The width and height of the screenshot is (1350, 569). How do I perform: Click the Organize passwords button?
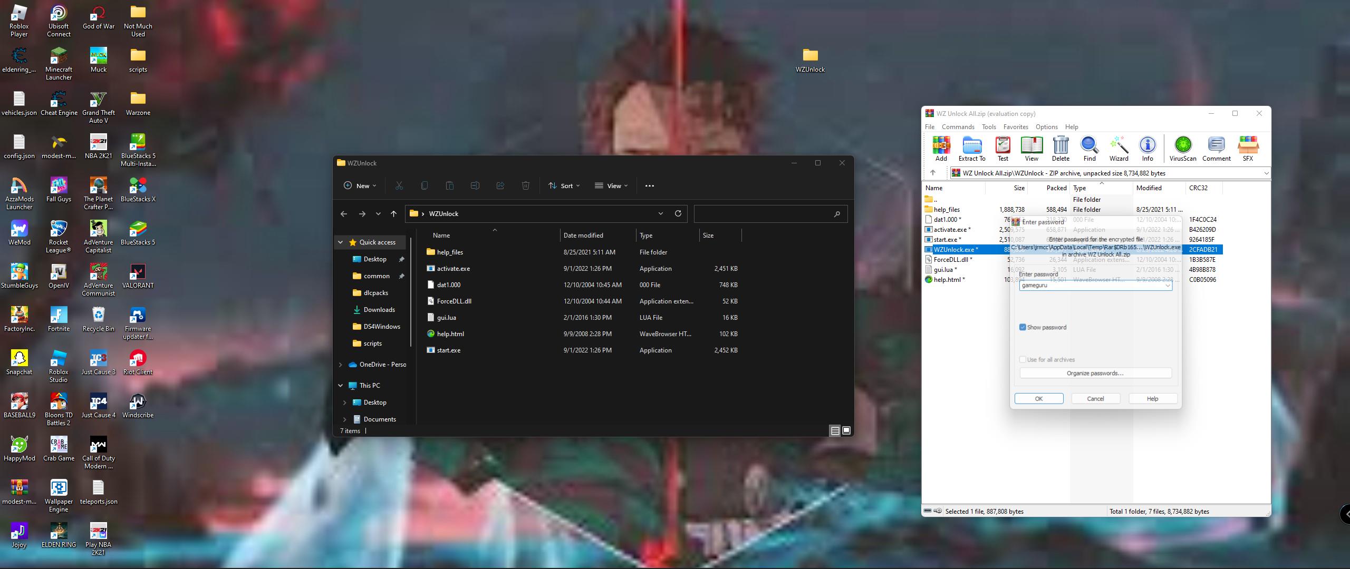[x=1095, y=373]
